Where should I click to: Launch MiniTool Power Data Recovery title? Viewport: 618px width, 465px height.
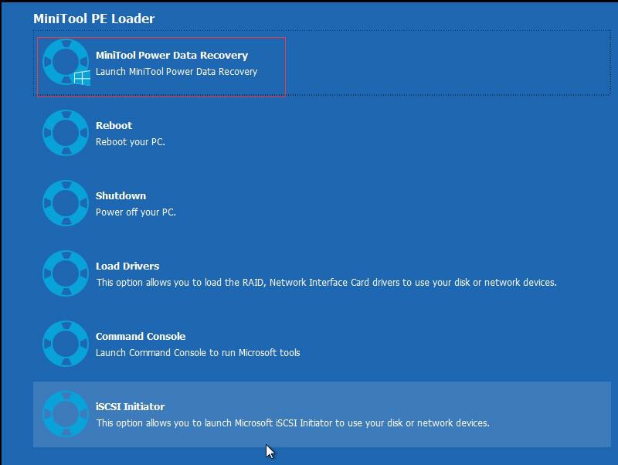(171, 55)
